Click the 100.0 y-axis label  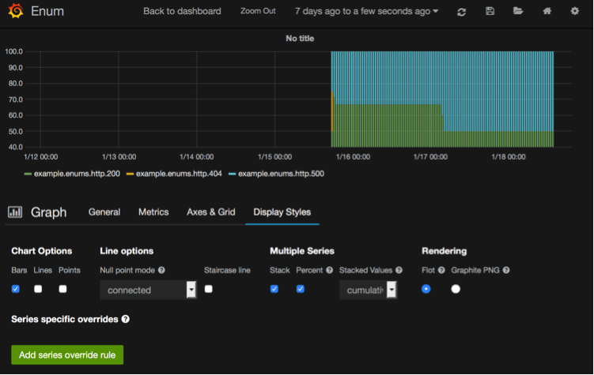click(x=14, y=51)
